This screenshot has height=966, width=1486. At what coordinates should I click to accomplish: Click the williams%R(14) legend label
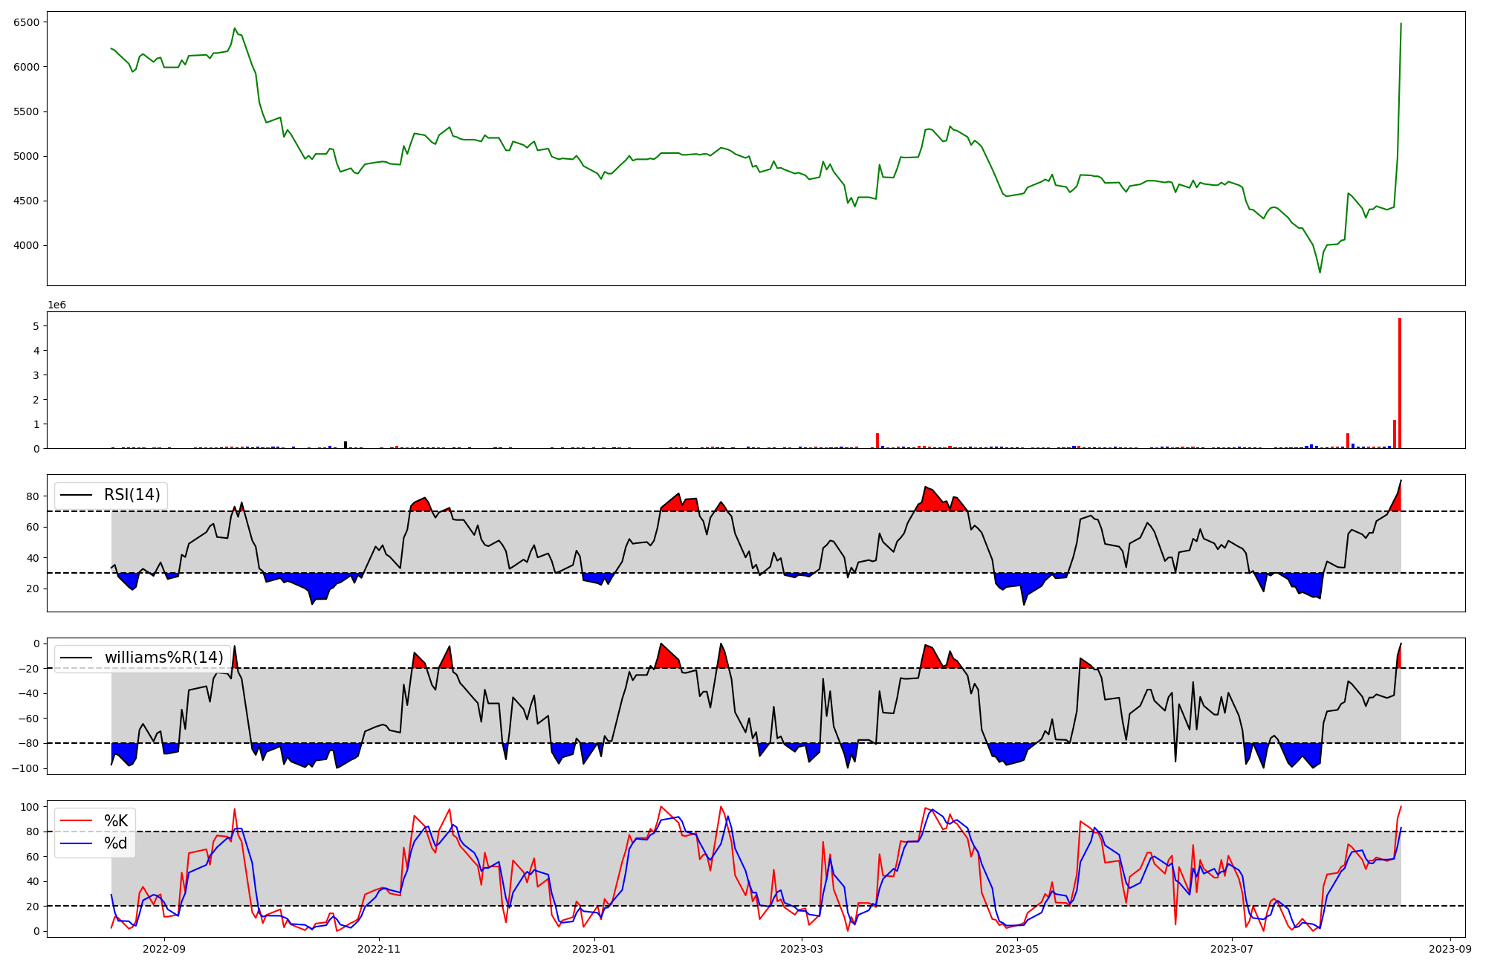163,658
